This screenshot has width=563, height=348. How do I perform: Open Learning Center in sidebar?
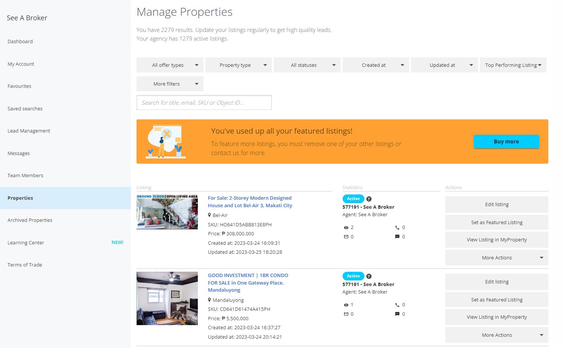[x=65, y=243]
